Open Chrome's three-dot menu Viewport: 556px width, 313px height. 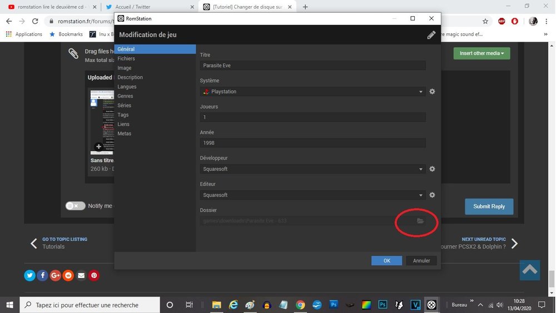[x=546, y=21]
